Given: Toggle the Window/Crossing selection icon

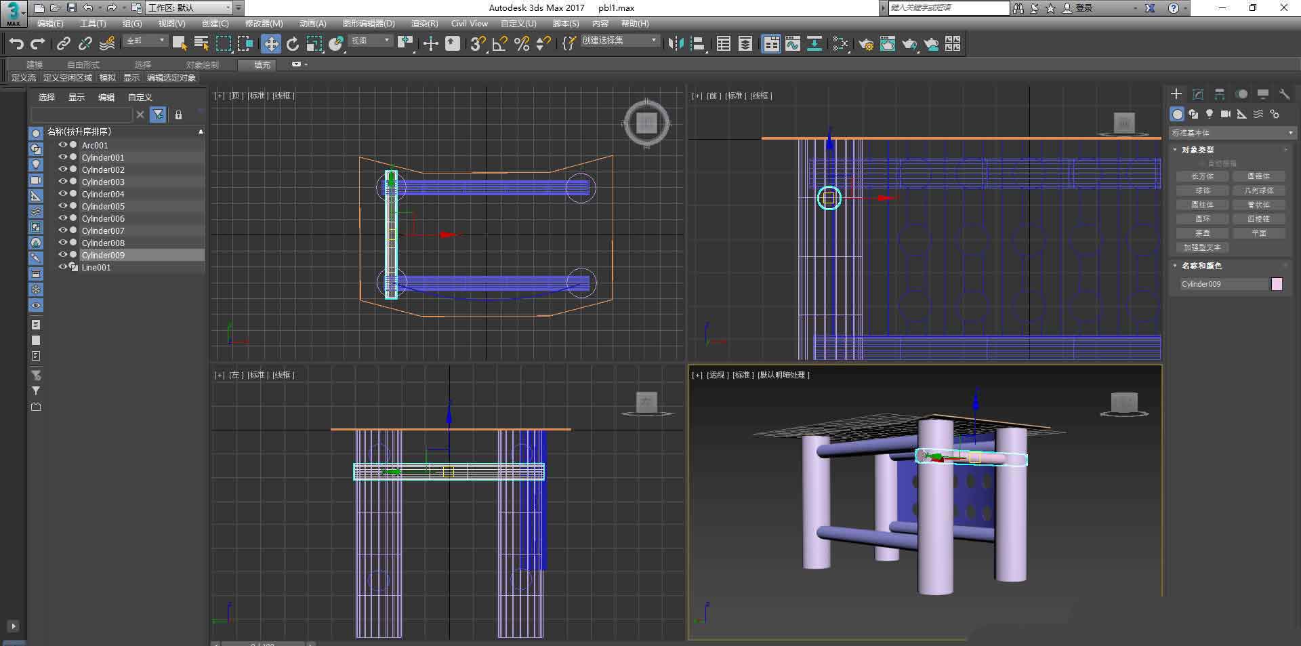Looking at the screenshot, I should tap(245, 44).
